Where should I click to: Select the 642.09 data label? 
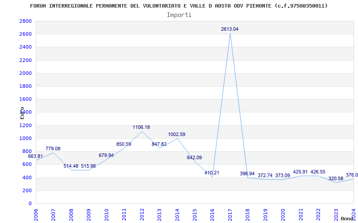194,157
